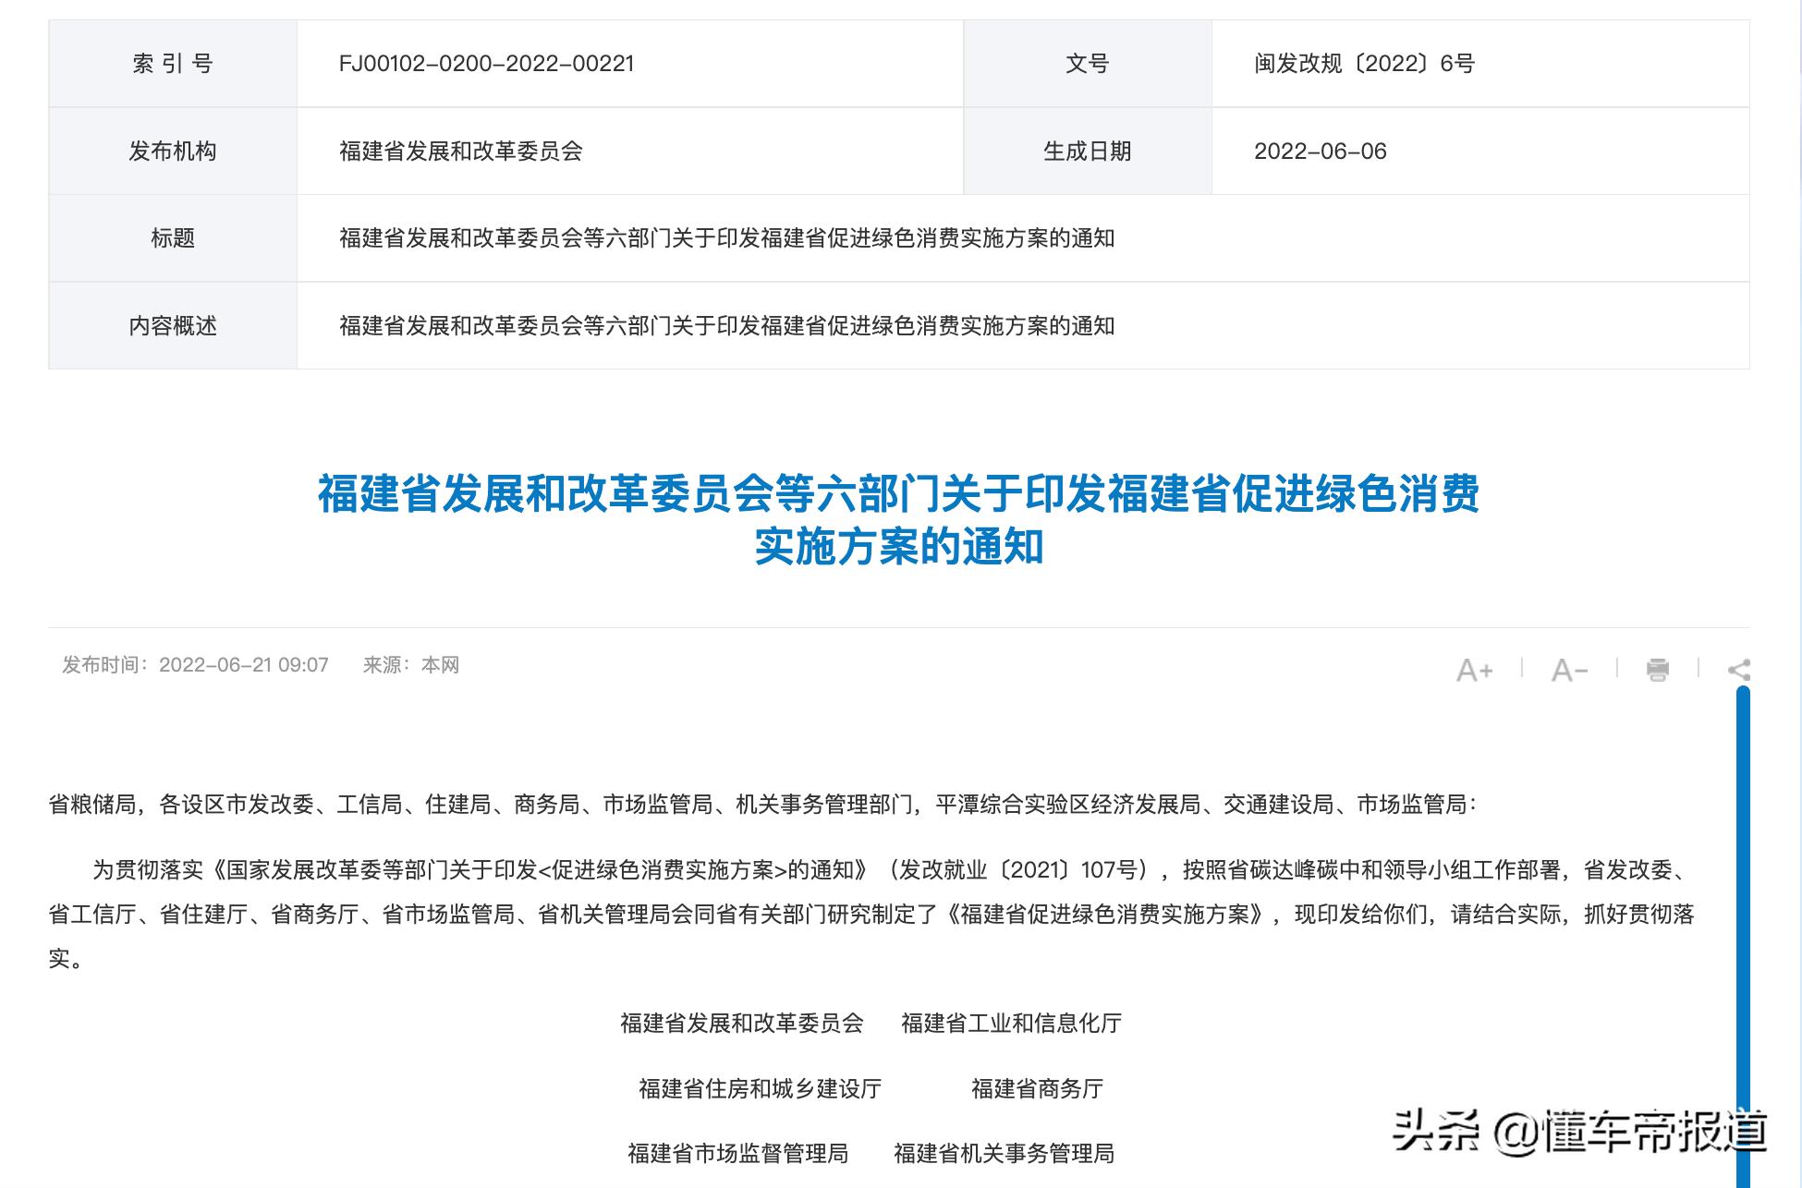The image size is (1802, 1188).
Task: Click the index number FJ00102-0200-2022-00221
Action: (x=486, y=64)
